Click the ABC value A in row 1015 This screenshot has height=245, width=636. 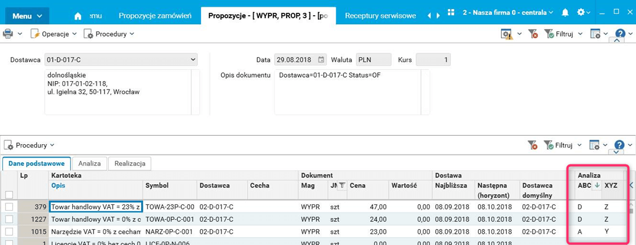pos(580,231)
